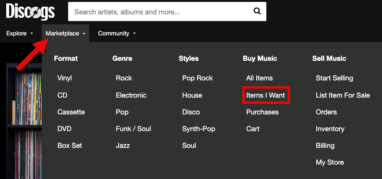Select Items I Want under Buy Music

[x=265, y=95]
